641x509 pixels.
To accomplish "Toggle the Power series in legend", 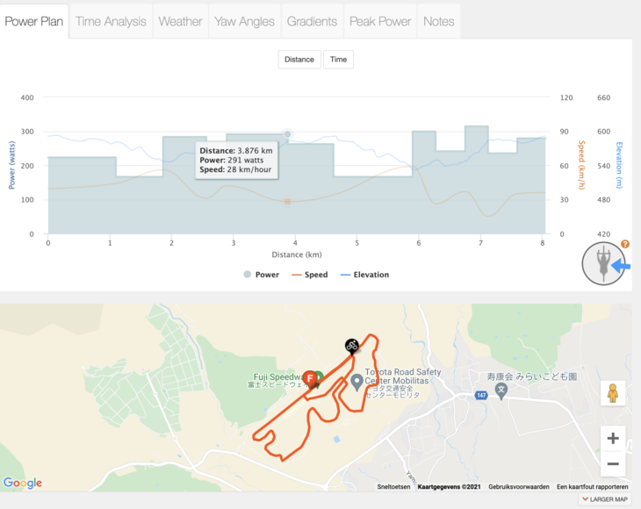I will coord(262,275).
